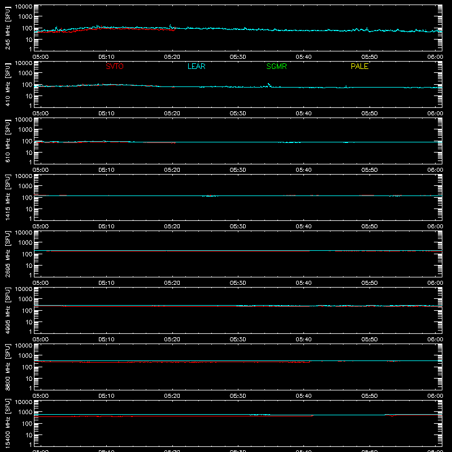
Task: Click 05:00 time label below 245 MHz plot
Action: pyautogui.click(x=41, y=57)
